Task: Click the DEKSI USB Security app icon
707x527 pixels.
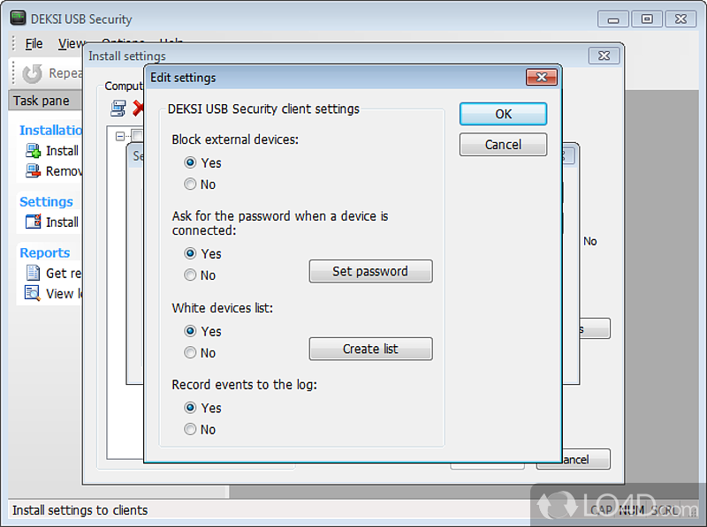Action: 18,19
